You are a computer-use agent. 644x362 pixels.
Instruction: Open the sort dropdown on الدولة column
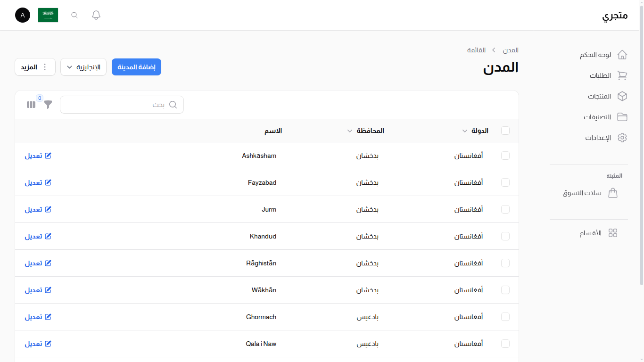[464, 131]
